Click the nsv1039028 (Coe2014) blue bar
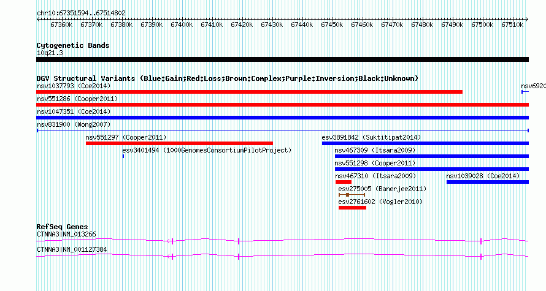Viewport: 546px width, 291px height. 488,182
